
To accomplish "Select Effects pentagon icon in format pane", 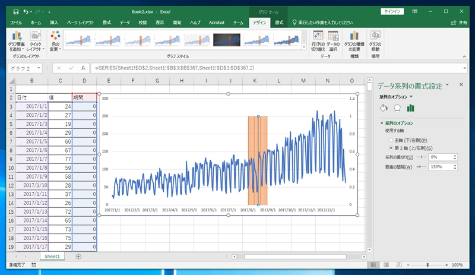I will tap(397, 108).
